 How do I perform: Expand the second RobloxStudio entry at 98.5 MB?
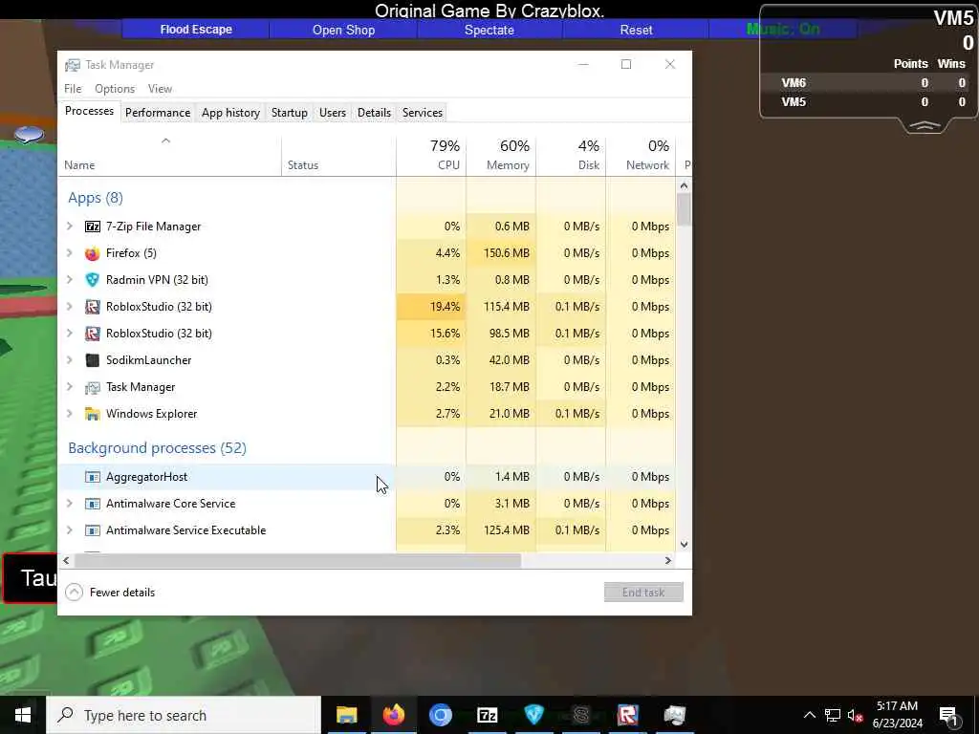[70, 334]
